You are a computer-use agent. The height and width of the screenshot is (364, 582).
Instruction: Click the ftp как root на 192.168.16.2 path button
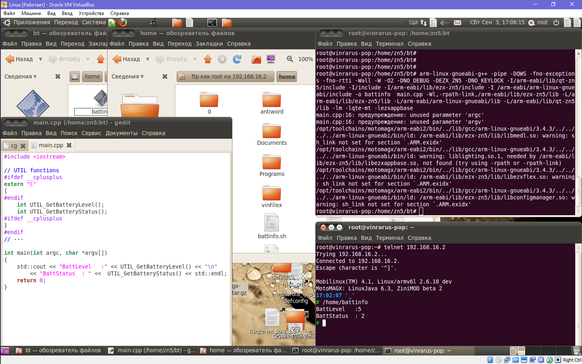coord(226,76)
